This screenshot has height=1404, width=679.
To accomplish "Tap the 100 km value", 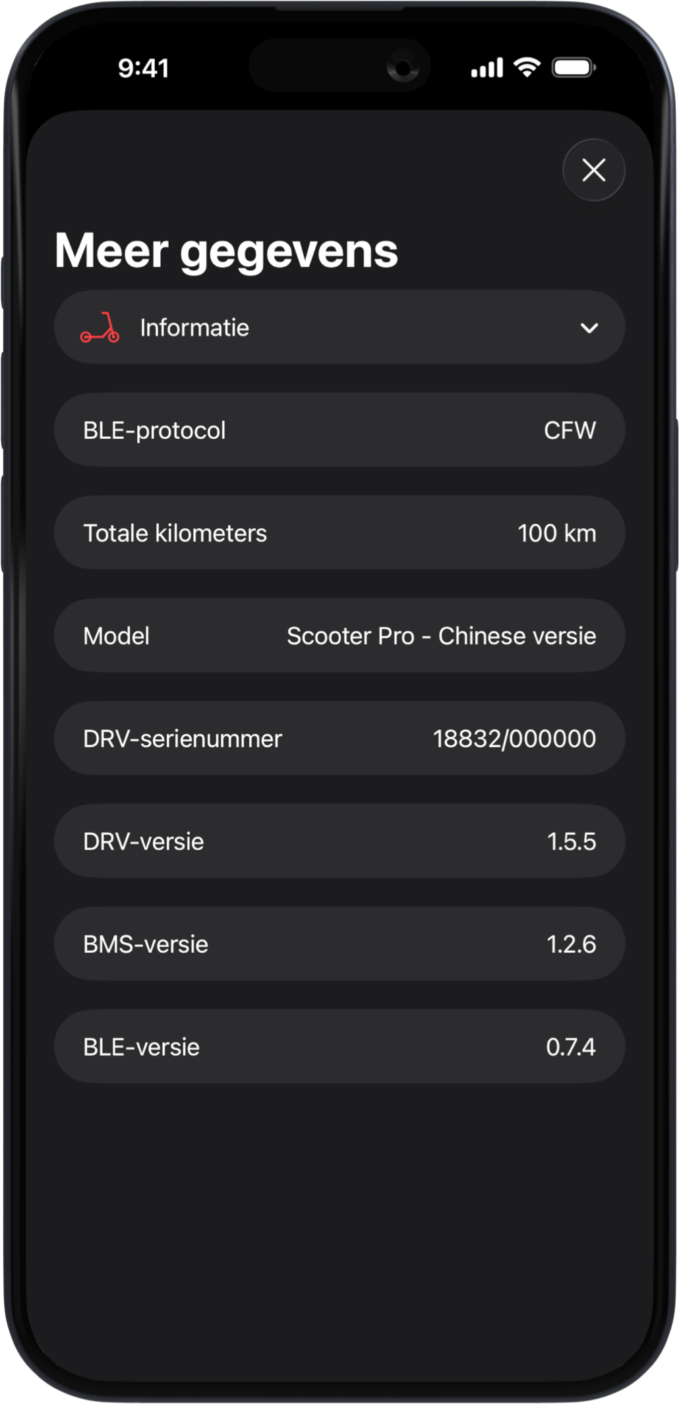I will (556, 534).
